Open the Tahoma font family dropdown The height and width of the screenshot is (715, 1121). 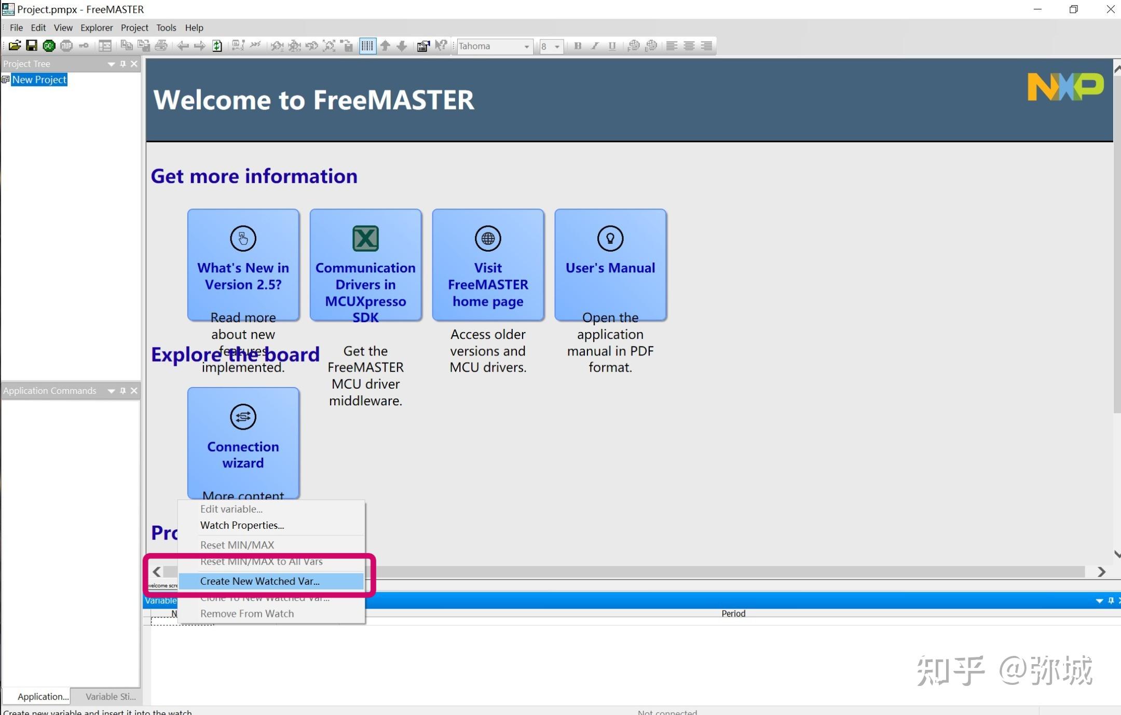pos(527,46)
